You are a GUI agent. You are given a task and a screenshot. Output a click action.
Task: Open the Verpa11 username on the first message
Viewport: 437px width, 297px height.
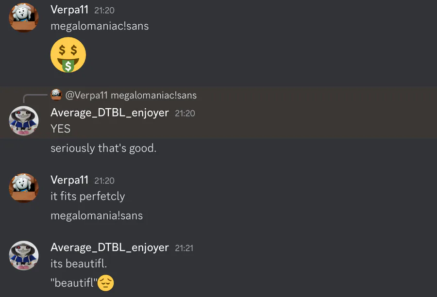pyautogui.click(x=69, y=10)
